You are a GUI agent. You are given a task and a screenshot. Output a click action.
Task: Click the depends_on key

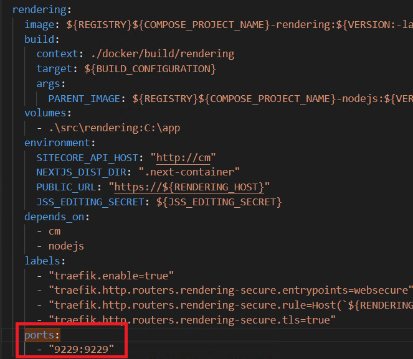click(x=54, y=217)
